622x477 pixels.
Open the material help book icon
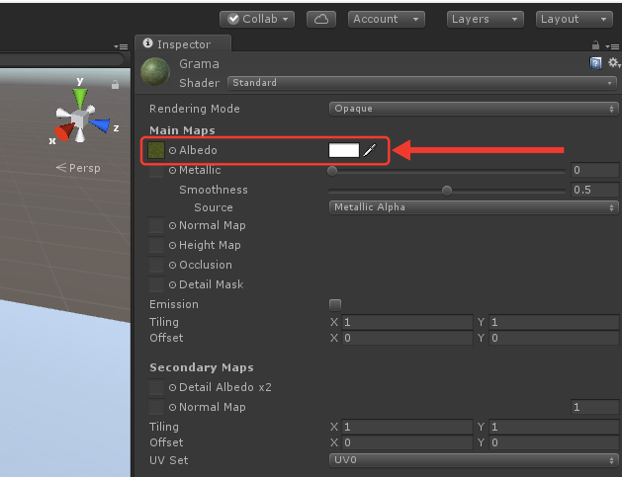595,63
